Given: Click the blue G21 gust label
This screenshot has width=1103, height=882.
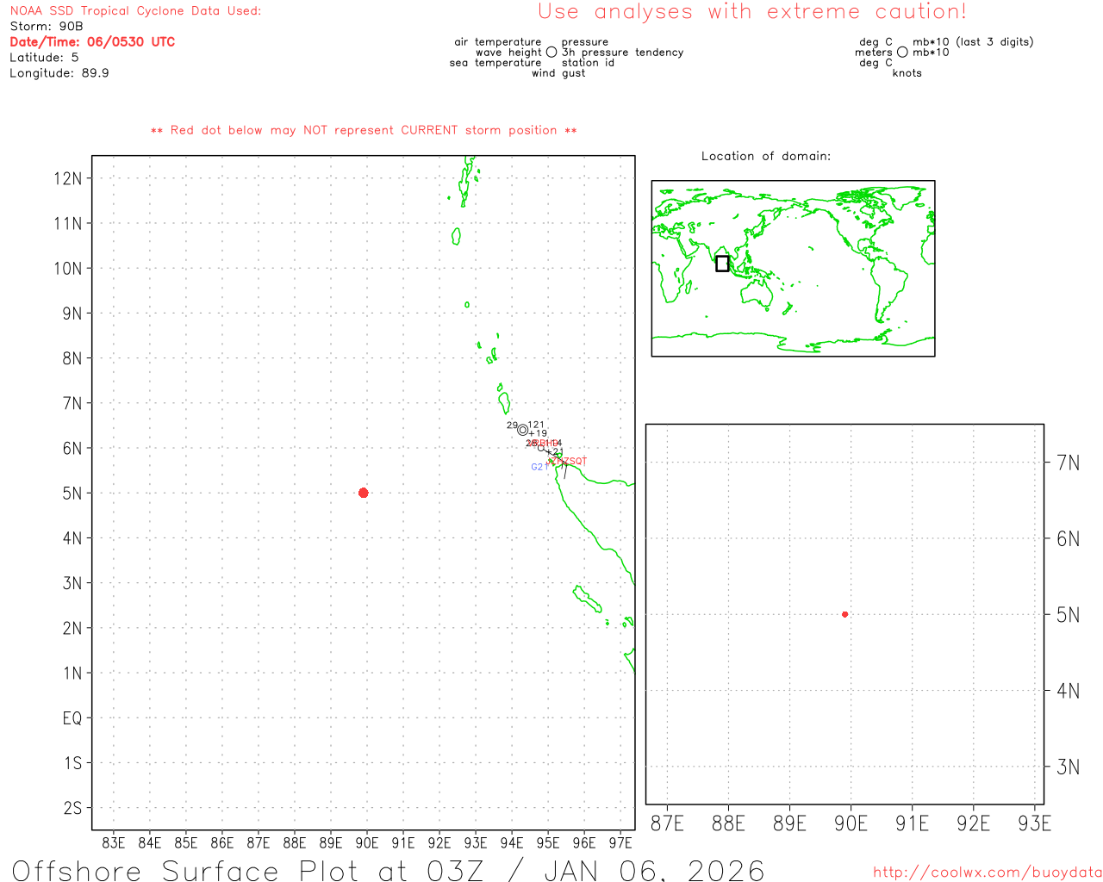Looking at the screenshot, I should 538,467.
